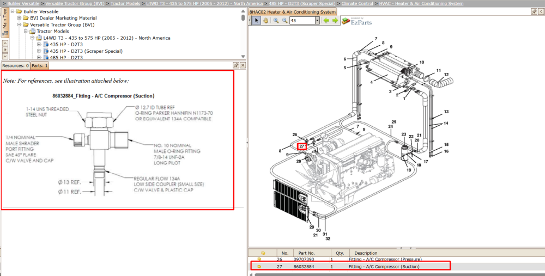Go to next illustration with right green arrow
This screenshot has height=276, width=545.
[335, 21]
